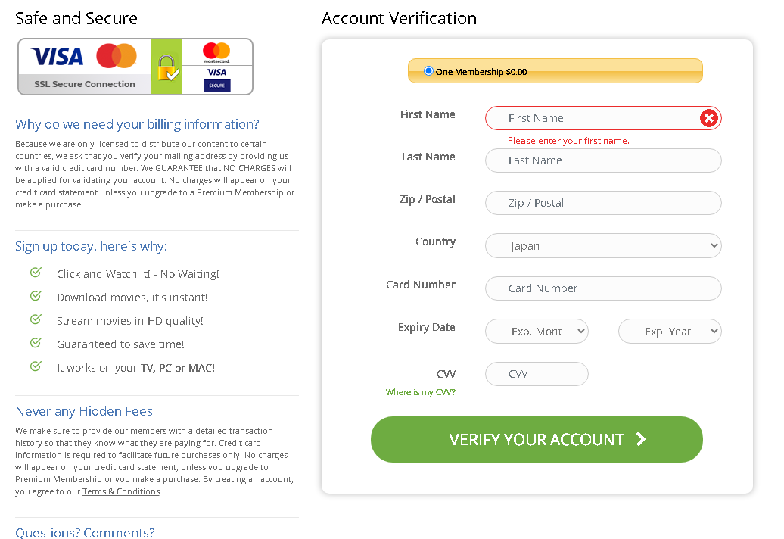This screenshot has width=784, height=539.
Task: Click the checkmark beside "Stream movies in HD quality!"
Action: (x=36, y=319)
